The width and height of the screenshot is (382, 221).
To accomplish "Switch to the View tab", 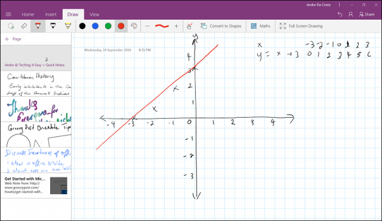I will pos(94,14).
